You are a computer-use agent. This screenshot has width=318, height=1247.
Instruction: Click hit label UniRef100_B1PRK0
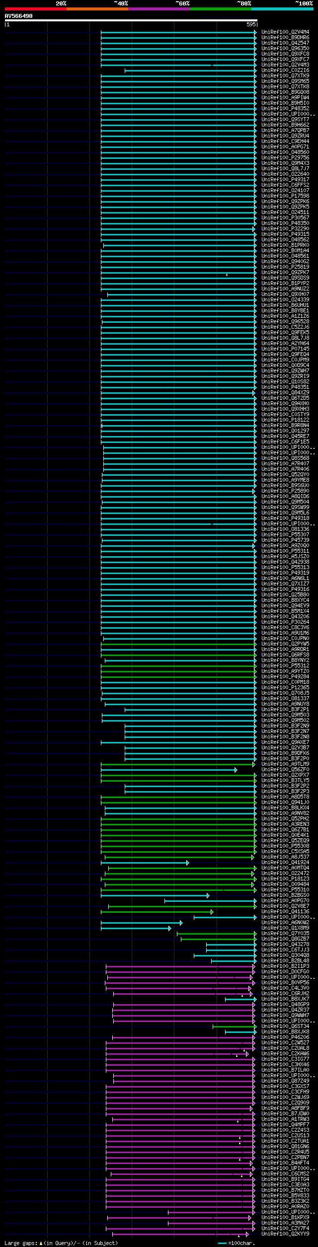click(285, 245)
